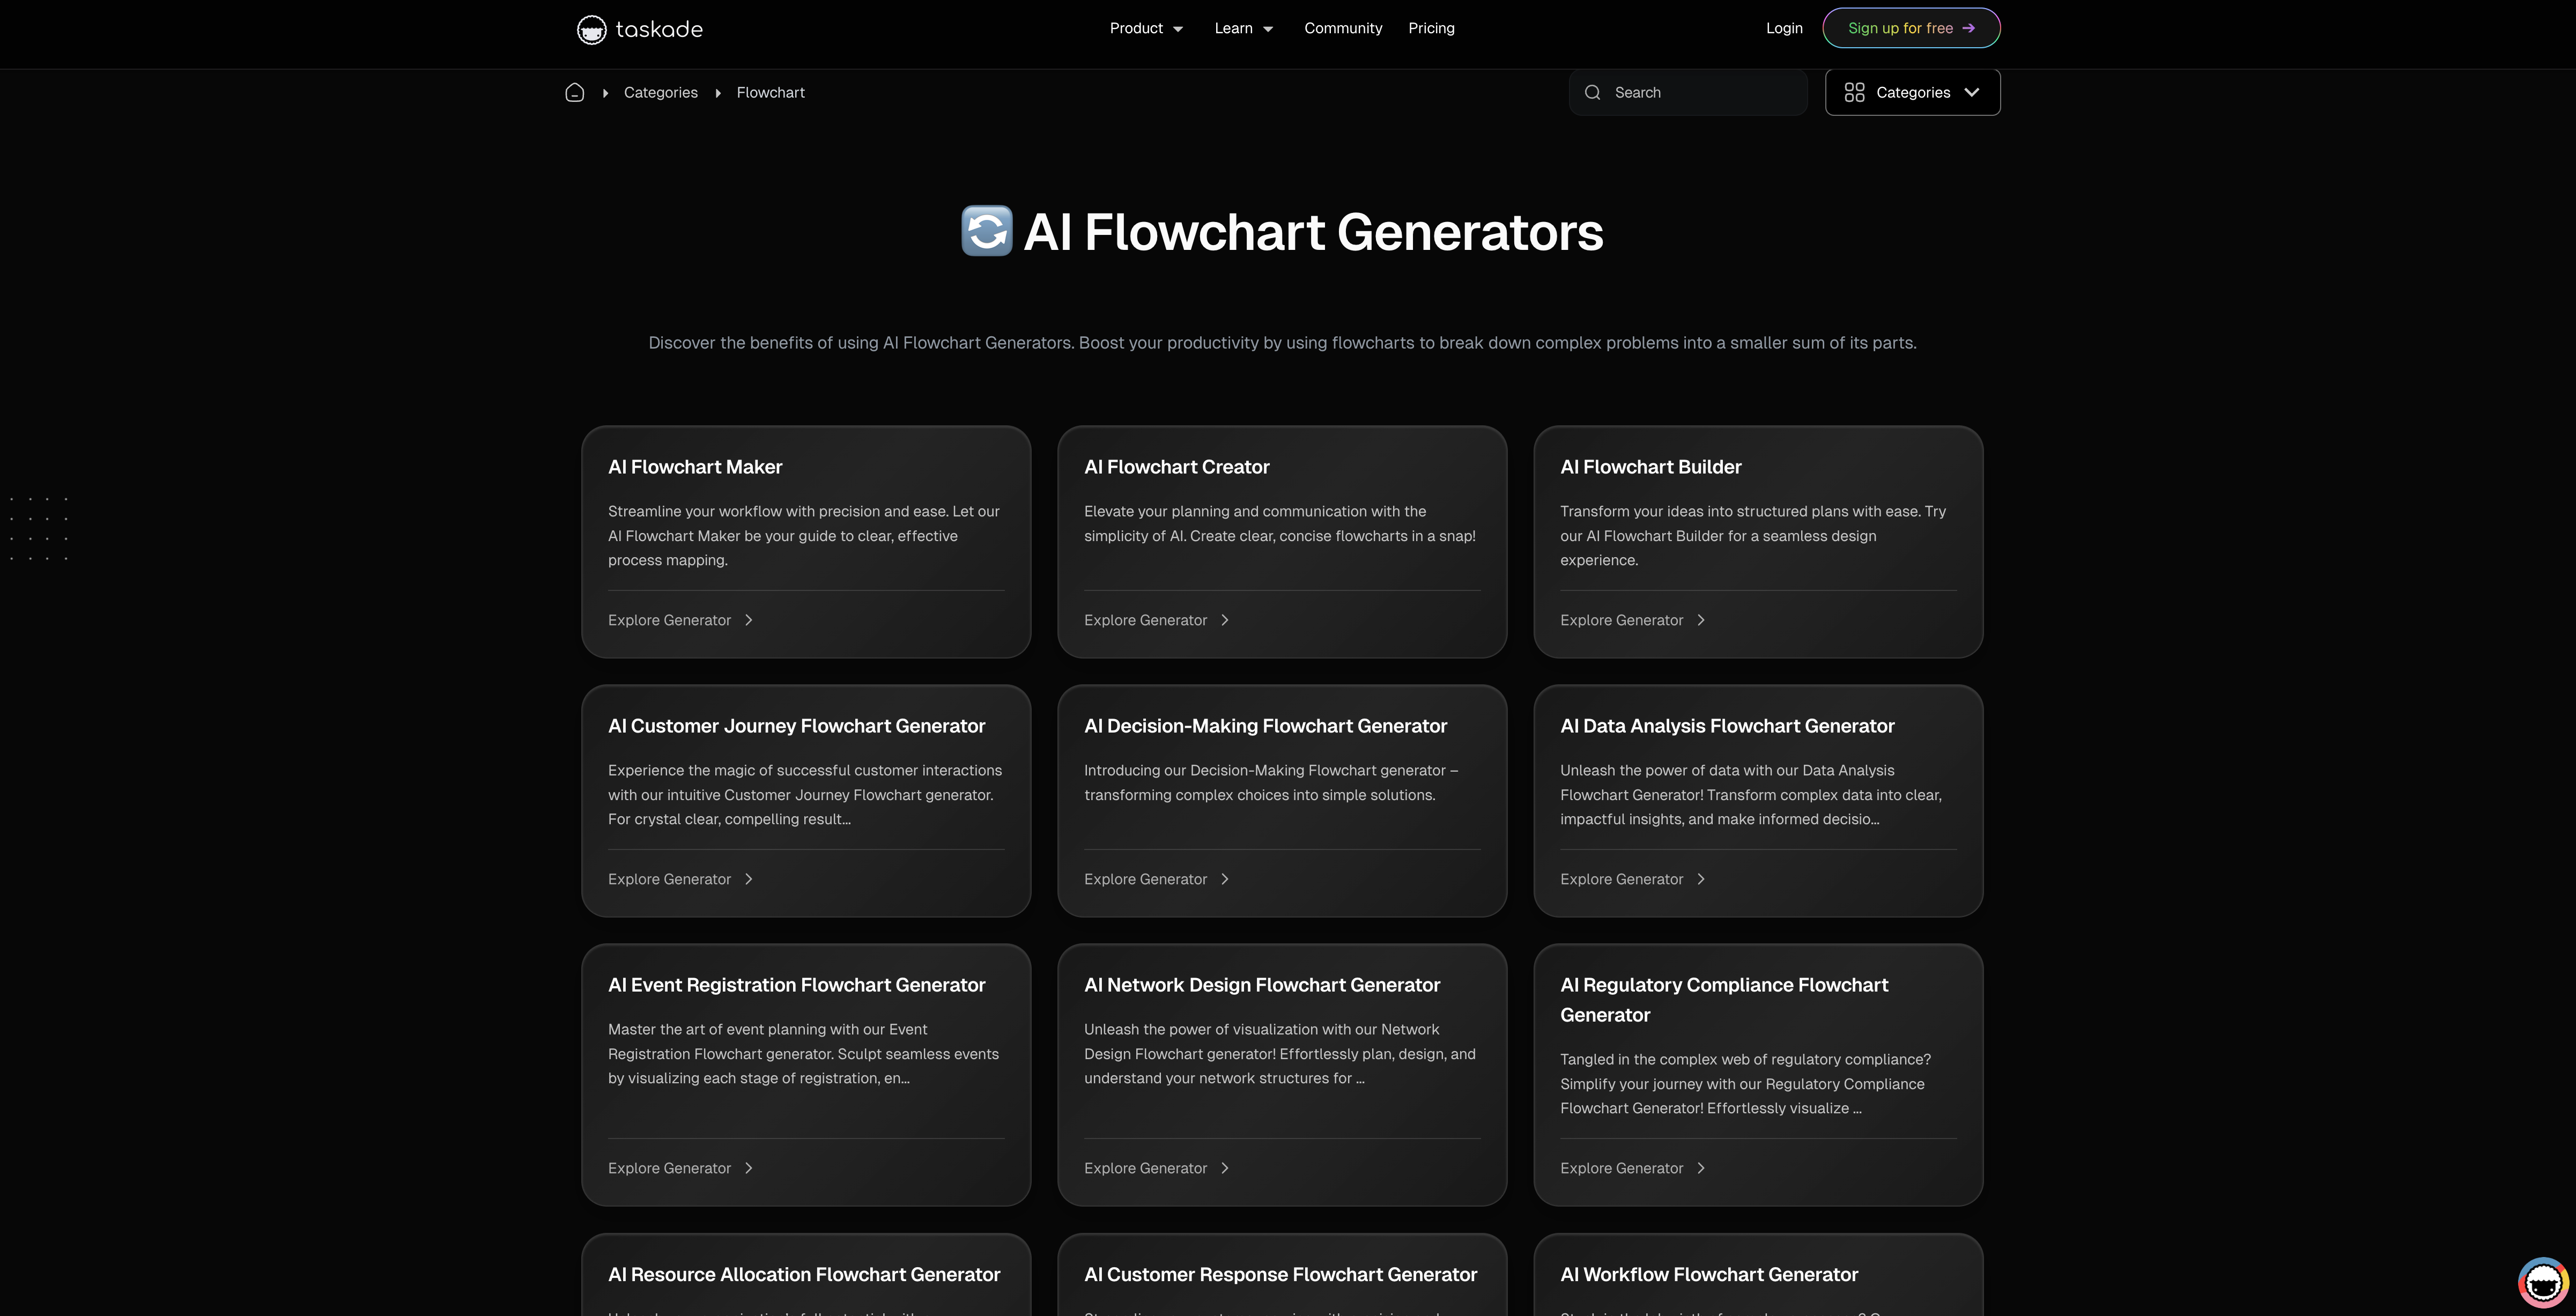
Task: Focus the Search input field
Action: (x=1700, y=92)
